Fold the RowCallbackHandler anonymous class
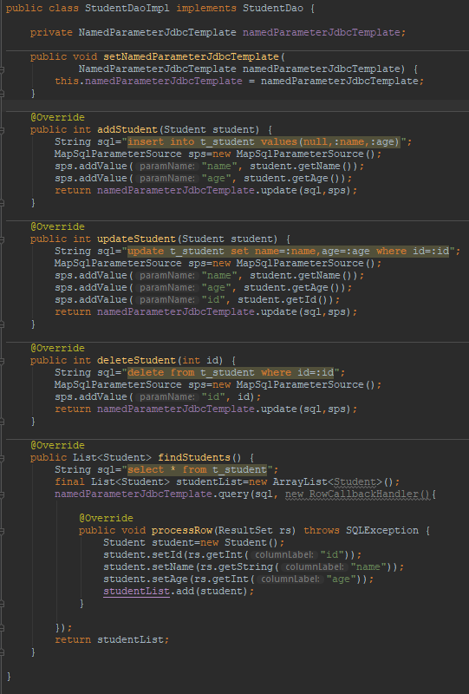This screenshot has height=694, width=469. click(x=2, y=494)
